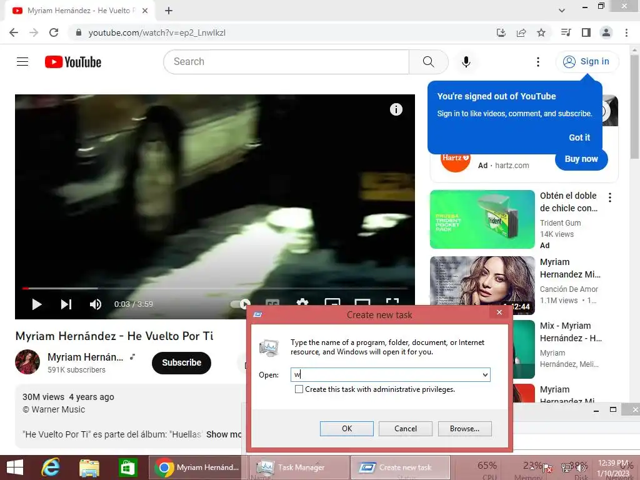The width and height of the screenshot is (640, 480).
Task: Open the Mix - Myriam Hernández playlist title
Action: 571,332
